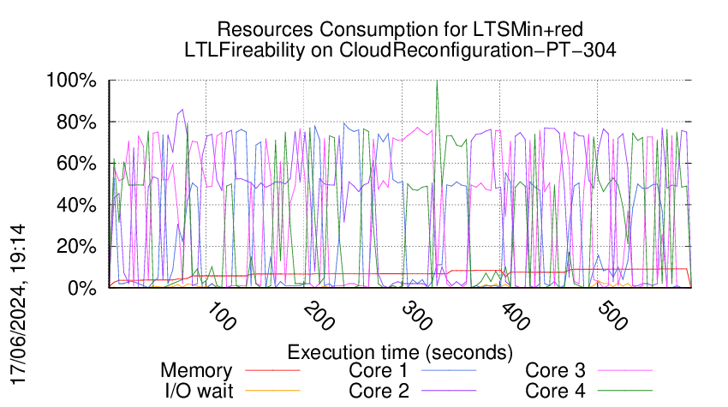This screenshot has height=407, width=728.
Task: Click the chart title 'Resources Consumption for LTSMin+red'
Action: pyautogui.click(x=400, y=30)
